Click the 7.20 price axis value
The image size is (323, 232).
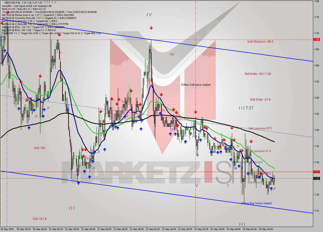point(316,194)
